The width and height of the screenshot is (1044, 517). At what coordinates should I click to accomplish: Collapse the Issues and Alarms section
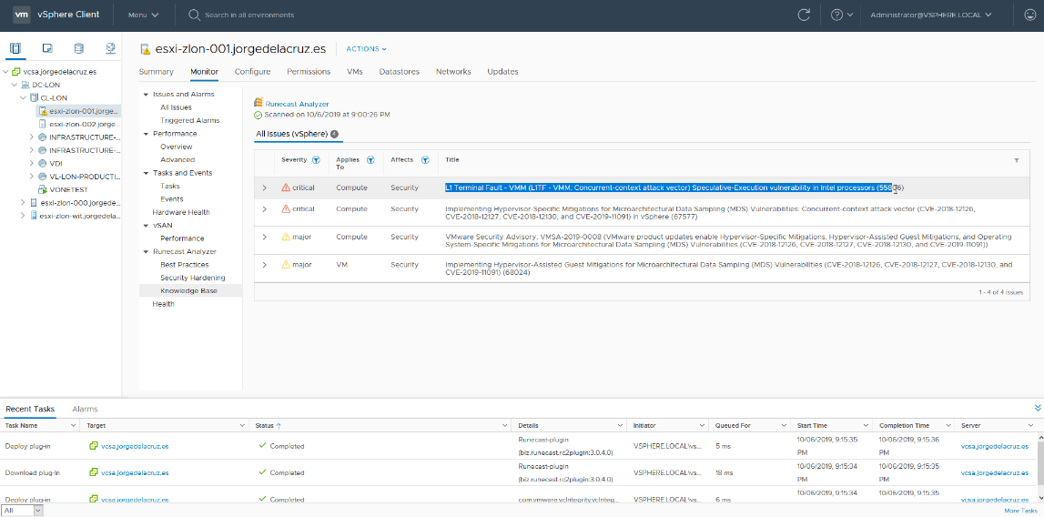pos(146,95)
